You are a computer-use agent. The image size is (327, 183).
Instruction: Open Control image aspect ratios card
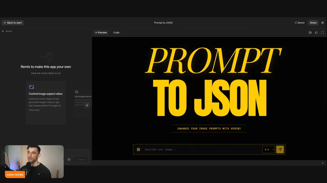coord(46,103)
